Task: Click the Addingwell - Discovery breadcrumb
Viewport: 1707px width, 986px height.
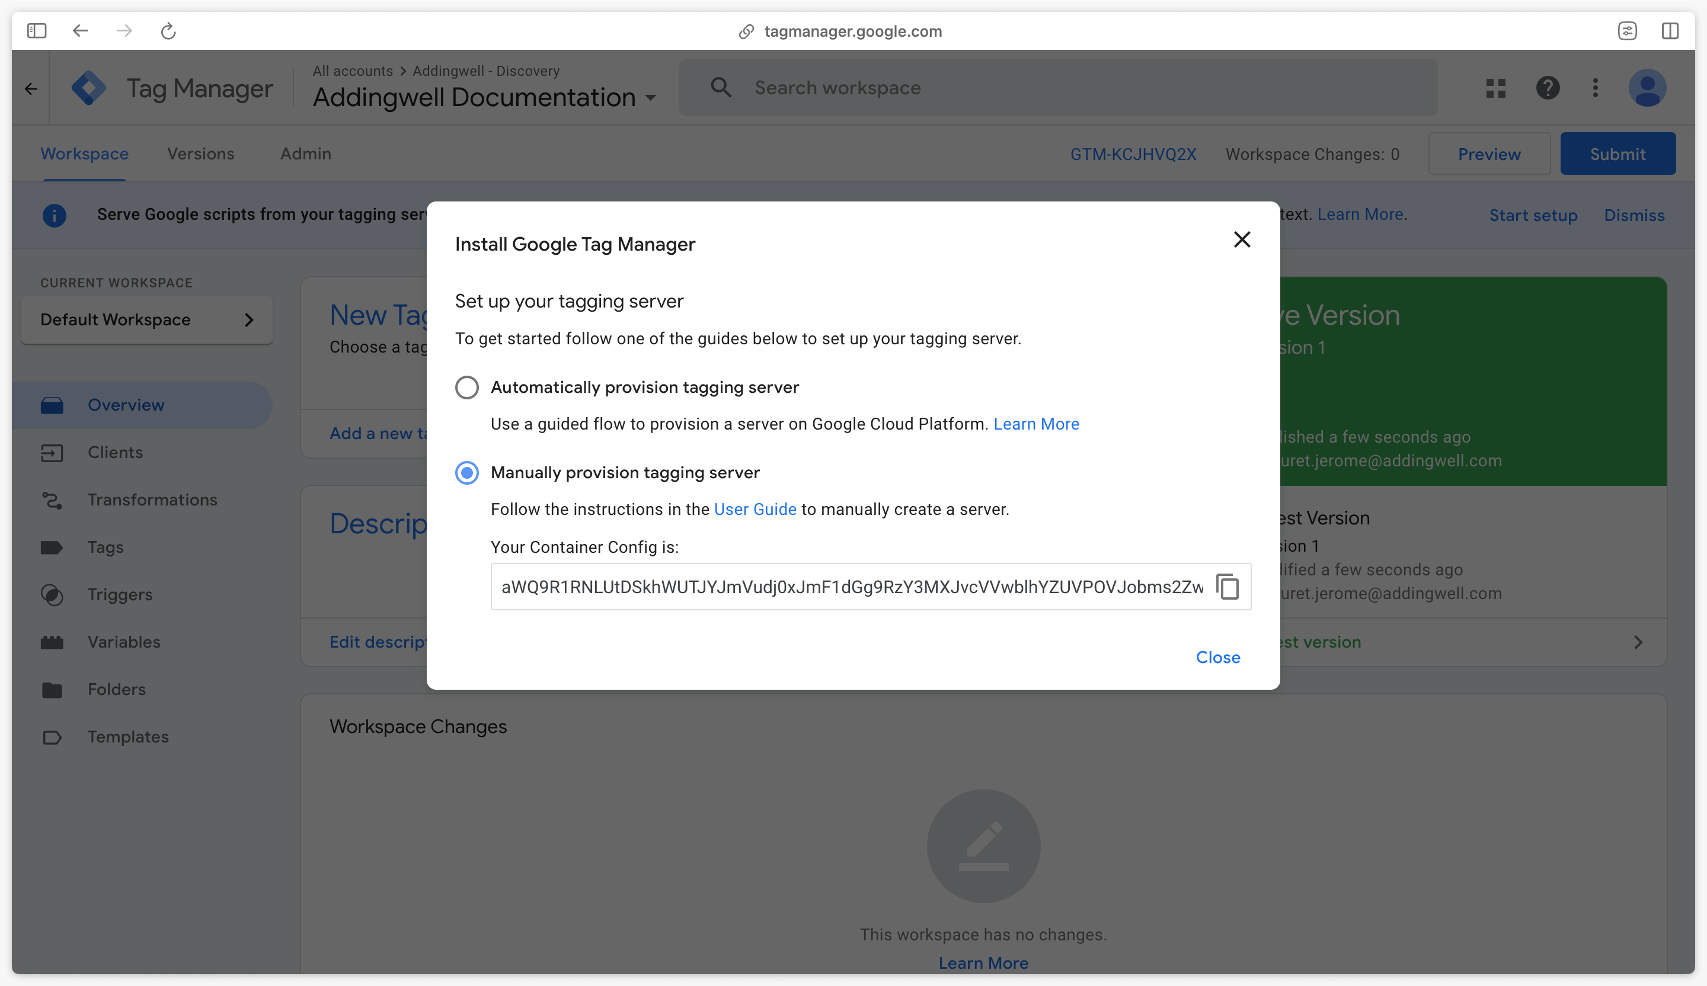Action: [x=485, y=71]
